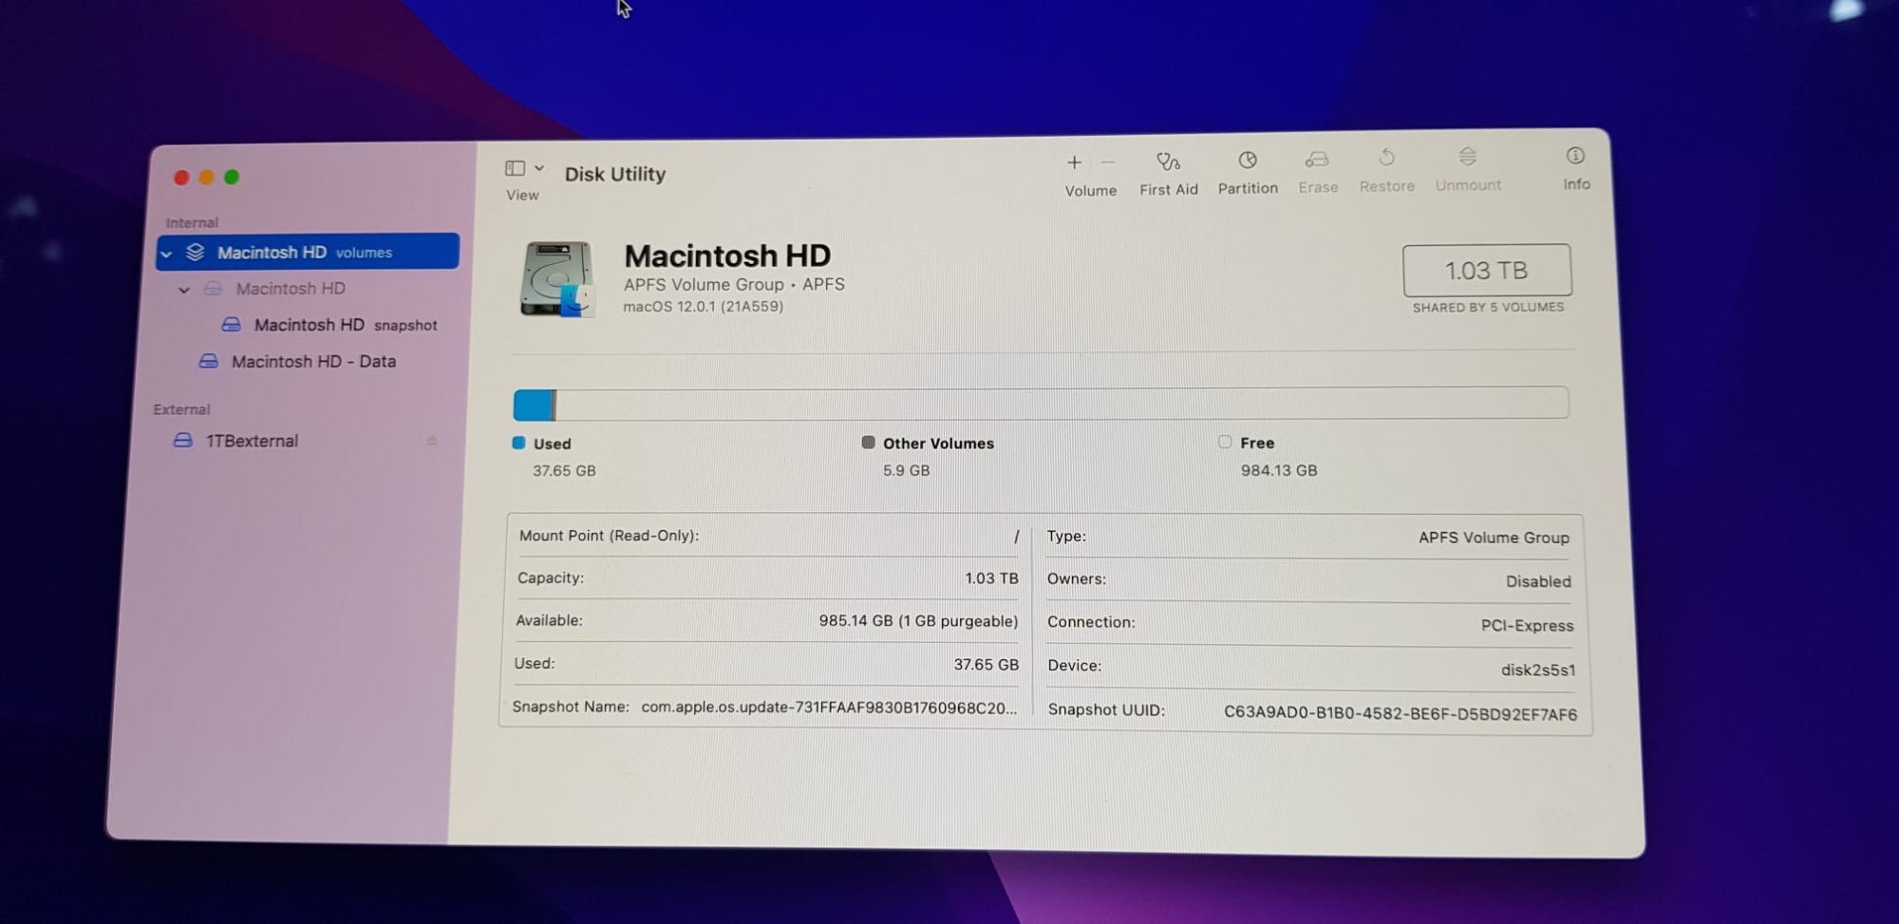Click the Unmount toolbar icon
Screen dimensions: 1899x924
click(1468, 157)
